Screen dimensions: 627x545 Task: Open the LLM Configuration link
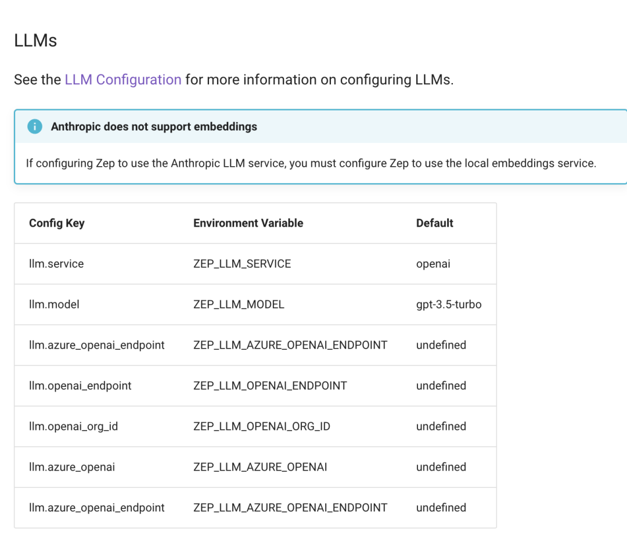click(123, 80)
